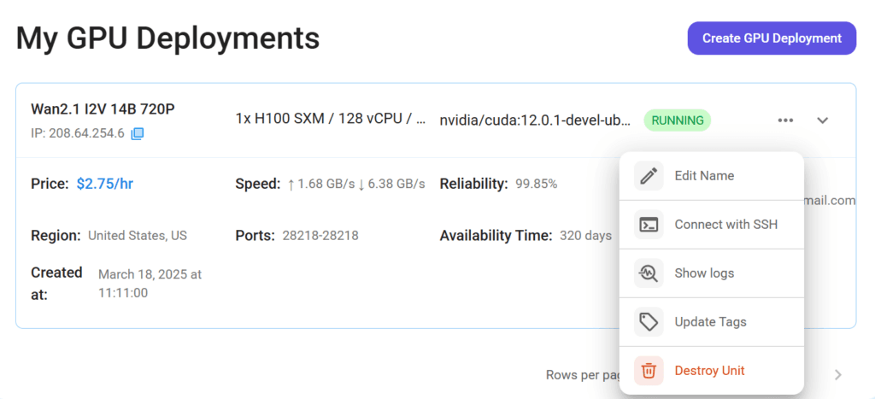Click the RUNNING status badge
The width and height of the screenshot is (875, 399).
tap(678, 120)
